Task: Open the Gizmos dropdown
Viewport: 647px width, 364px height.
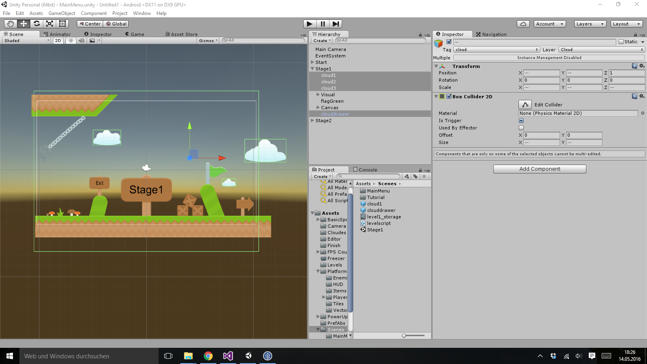Action: click(x=208, y=40)
